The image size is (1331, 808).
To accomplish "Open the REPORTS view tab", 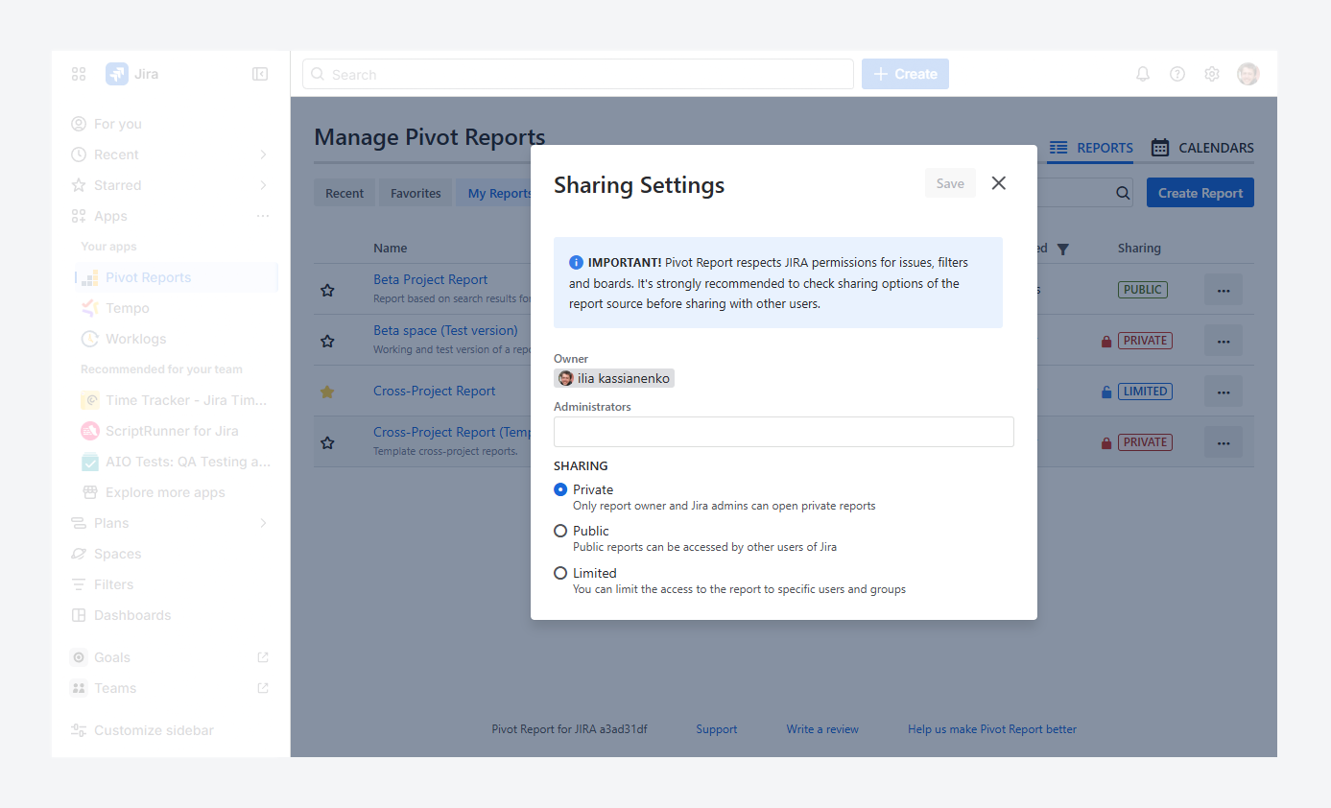I will click(x=1091, y=148).
